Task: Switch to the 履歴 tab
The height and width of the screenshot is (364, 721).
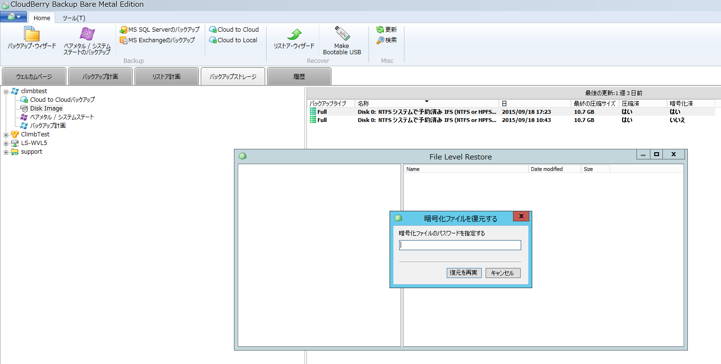Action: tap(299, 76)
